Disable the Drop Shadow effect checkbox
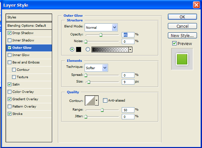The height and width of the screenshot is (148, 202). (9, 33)
